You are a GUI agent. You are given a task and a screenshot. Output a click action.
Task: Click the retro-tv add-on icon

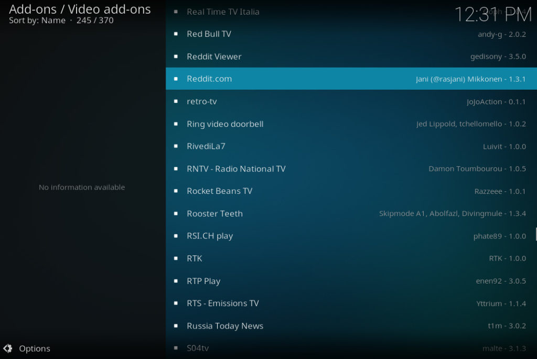pyautogui.click(x=176, y=101)
